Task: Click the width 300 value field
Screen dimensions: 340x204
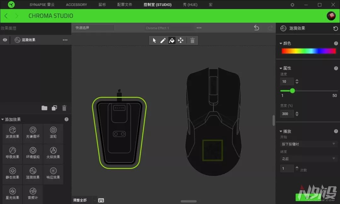Action: pyautogui.click(x=287, y=114)
